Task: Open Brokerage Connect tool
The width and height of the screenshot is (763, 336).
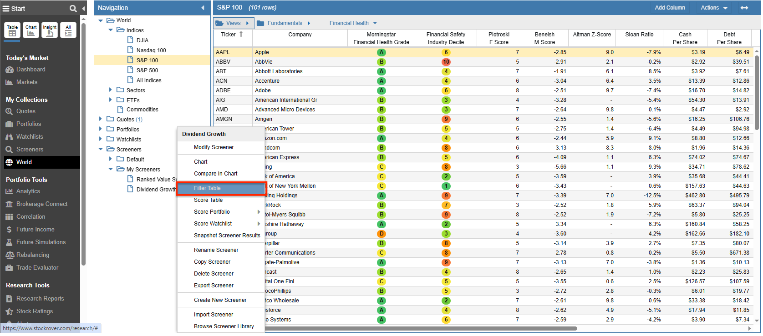Action: tap(41, 204)
